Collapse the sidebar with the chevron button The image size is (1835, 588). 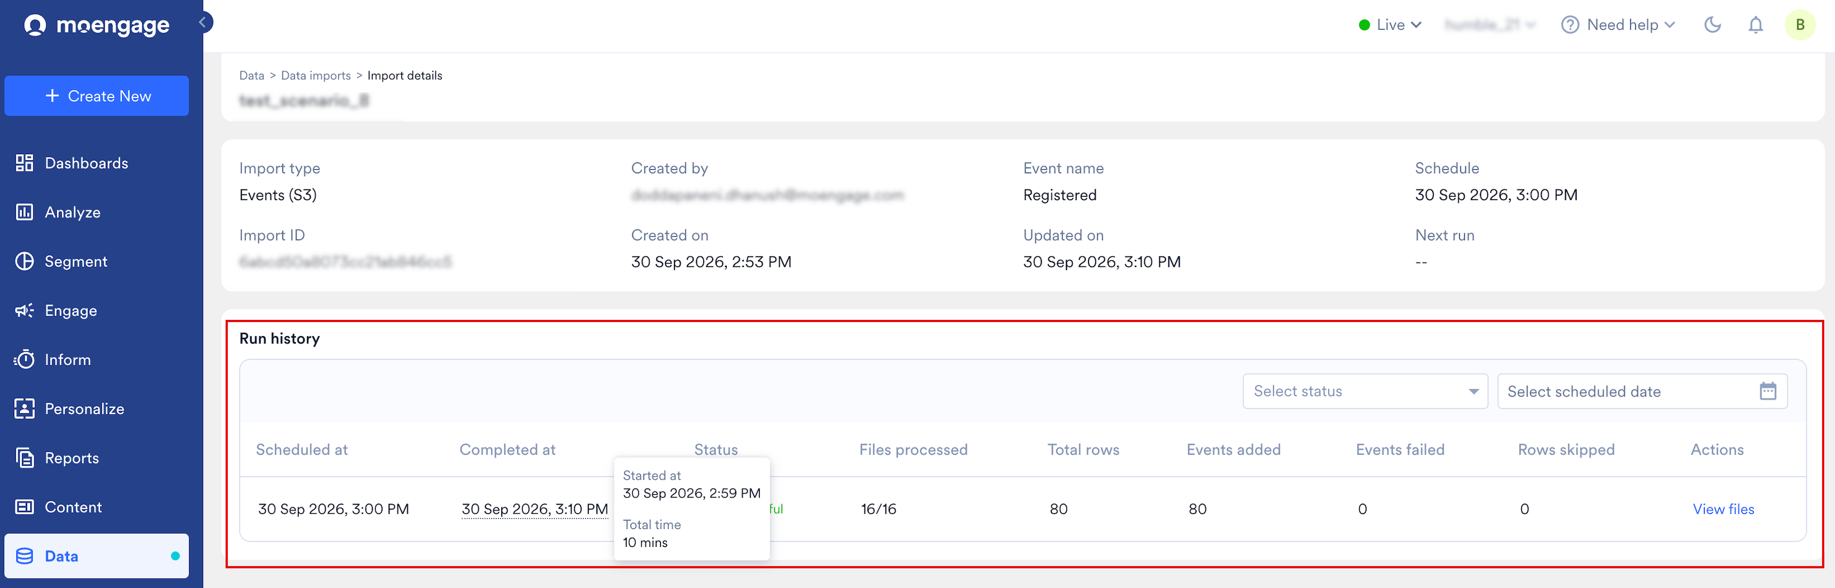pyautogui.click(x=203, y=23)
